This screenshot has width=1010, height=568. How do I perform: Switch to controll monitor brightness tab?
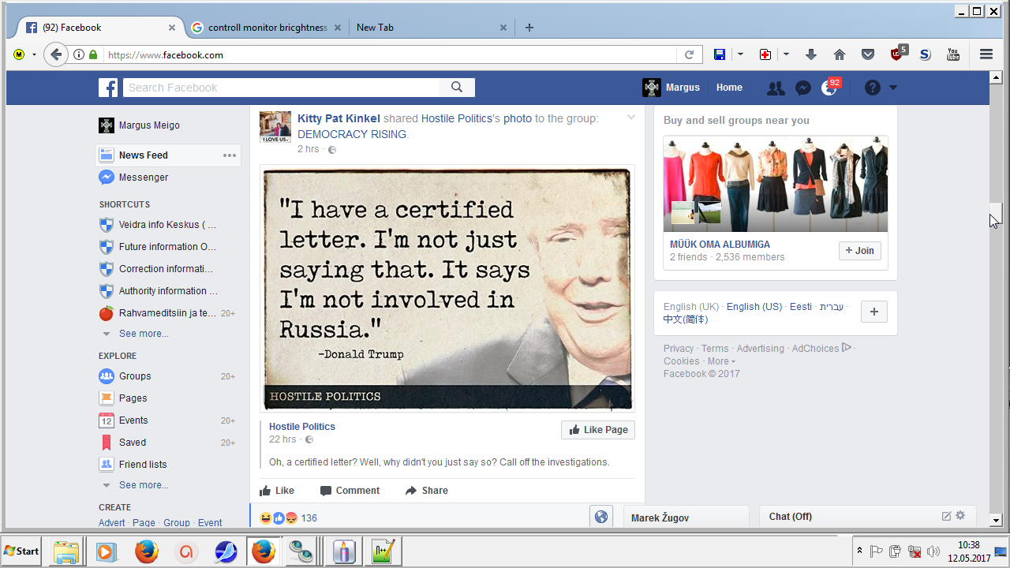[267, 28]
